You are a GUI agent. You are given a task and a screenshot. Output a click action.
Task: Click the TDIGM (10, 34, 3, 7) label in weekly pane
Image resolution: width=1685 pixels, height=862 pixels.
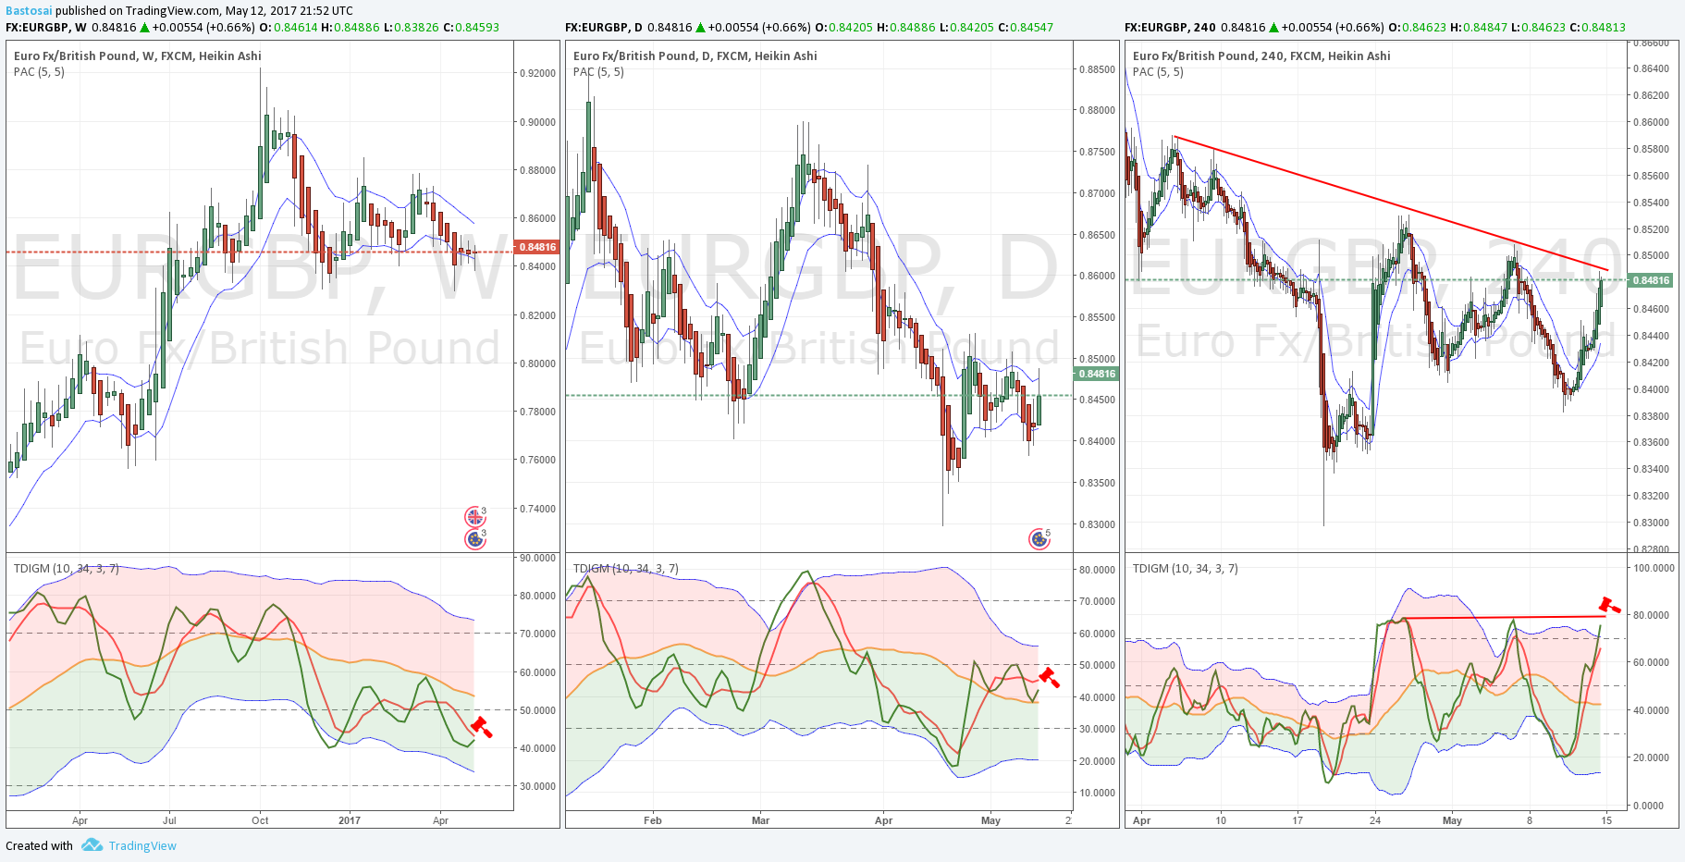pos(66,568)
